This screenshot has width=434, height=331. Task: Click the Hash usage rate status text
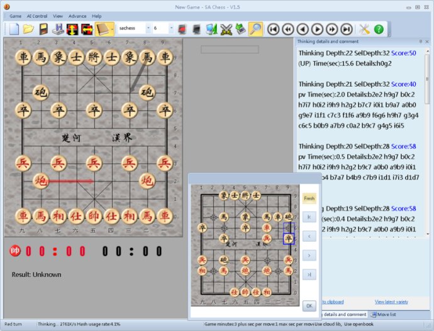point(99,324)
